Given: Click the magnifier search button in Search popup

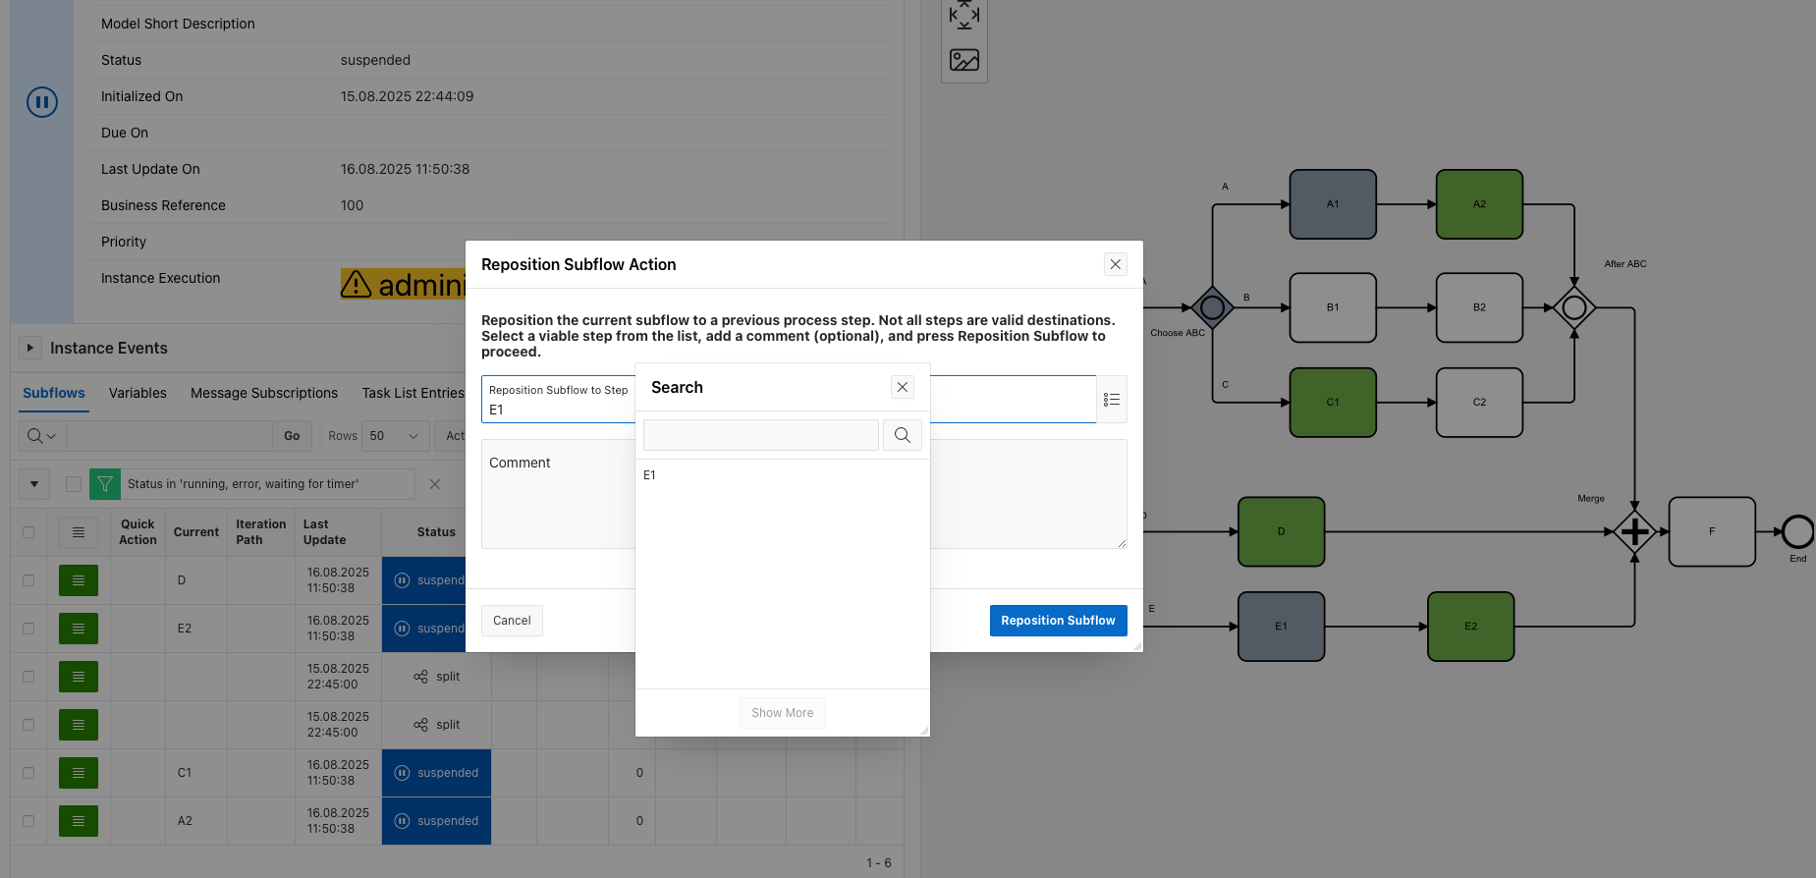Looking at the screenshot, I should pyautogui.click(x=903, y=435).
